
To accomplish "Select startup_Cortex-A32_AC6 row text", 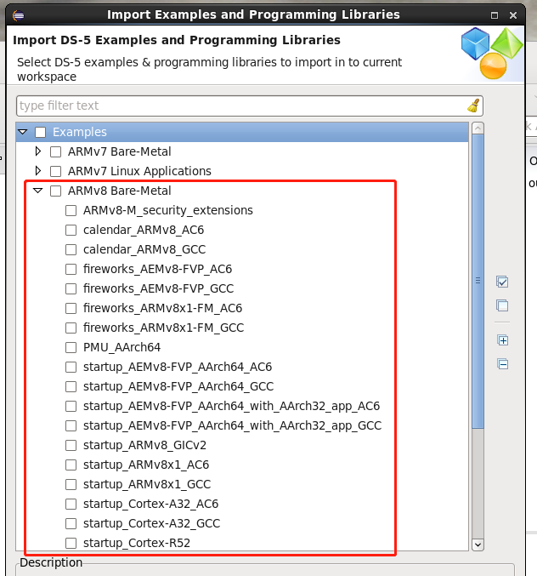I will tap(150, 504).
